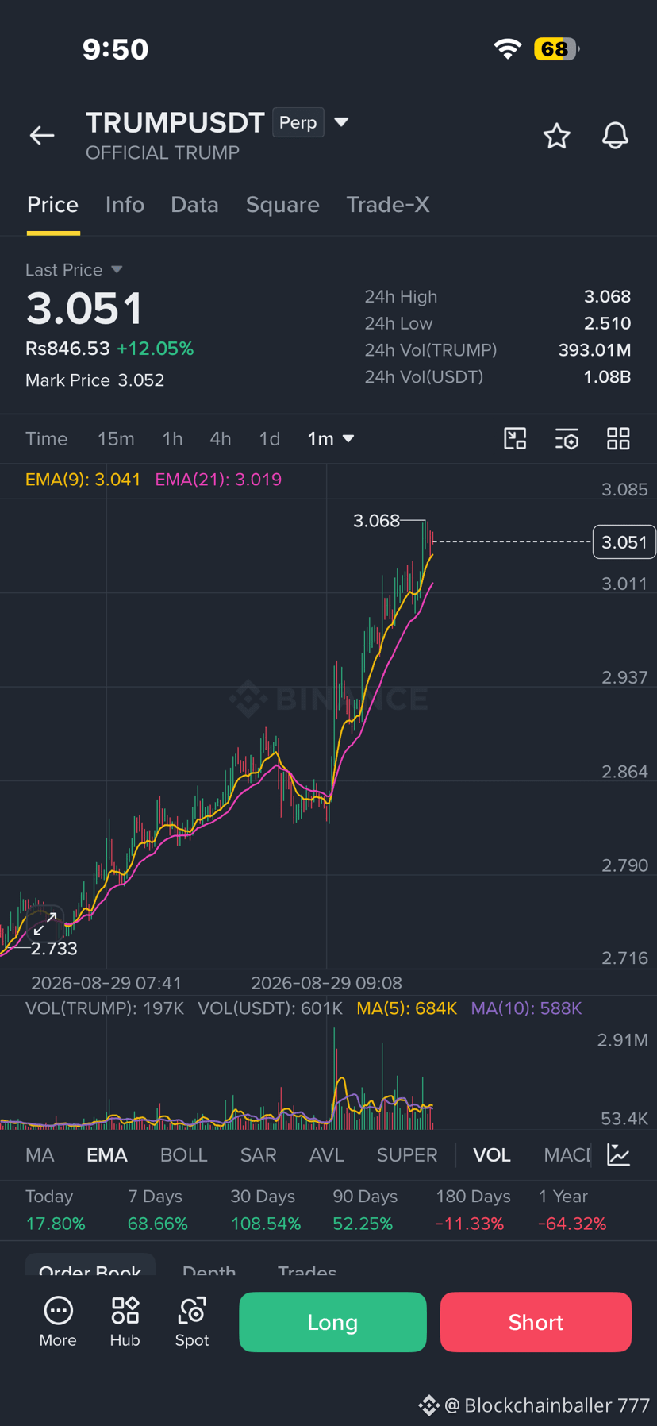Image resolution: width=657 pixels, height=1426 pixels.
Task: Switch to the Data tab
Action: tap(194, 205)
